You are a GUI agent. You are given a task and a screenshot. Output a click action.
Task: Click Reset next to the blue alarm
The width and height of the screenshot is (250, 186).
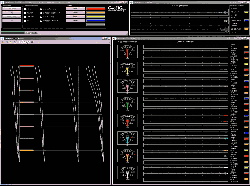[75, 21]
